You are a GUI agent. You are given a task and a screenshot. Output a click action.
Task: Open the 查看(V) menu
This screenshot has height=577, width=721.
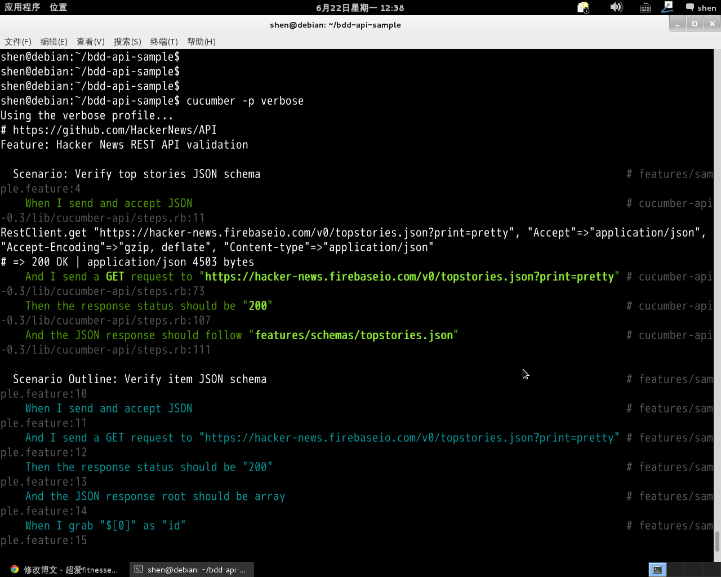pos(91,42)
